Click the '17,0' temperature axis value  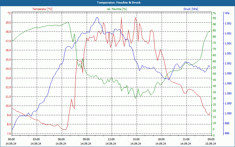(9, 41)
